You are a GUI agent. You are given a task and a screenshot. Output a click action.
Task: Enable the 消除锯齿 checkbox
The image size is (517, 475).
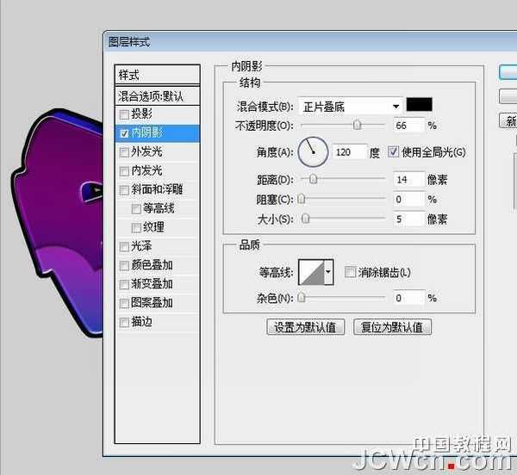coord(350,273)
